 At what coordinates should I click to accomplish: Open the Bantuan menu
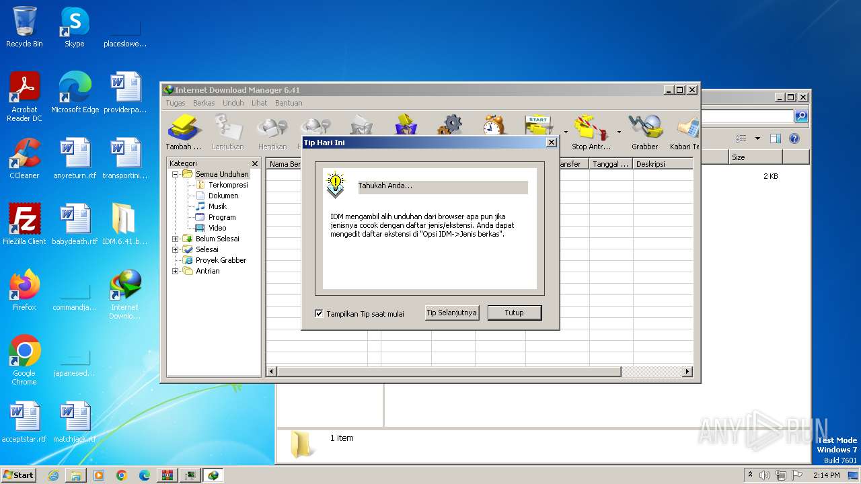pos(289,103)
